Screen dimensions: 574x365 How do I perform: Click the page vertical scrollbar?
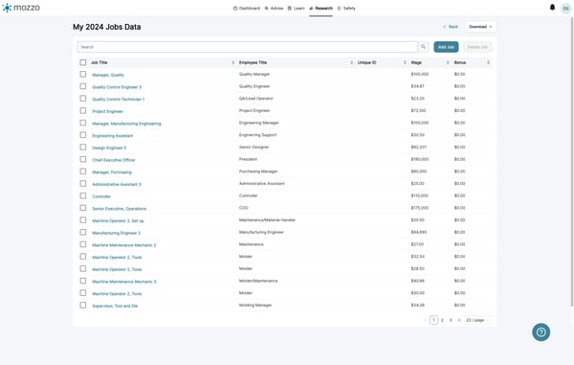572,161
